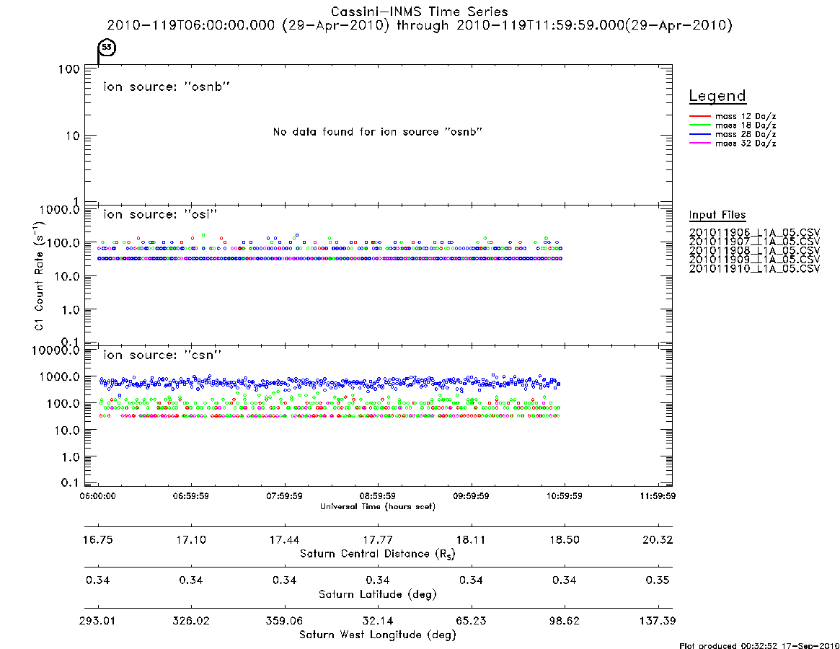This screenshot has width=840, height=649.
Task: Click the 'ion source: "csn"' panel label
Action: tap(162, 355)
